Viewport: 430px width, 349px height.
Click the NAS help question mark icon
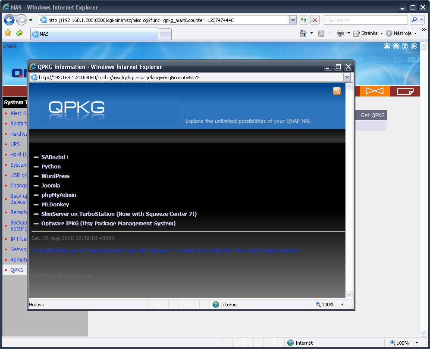pyautogui.click(x=405, y=46)
